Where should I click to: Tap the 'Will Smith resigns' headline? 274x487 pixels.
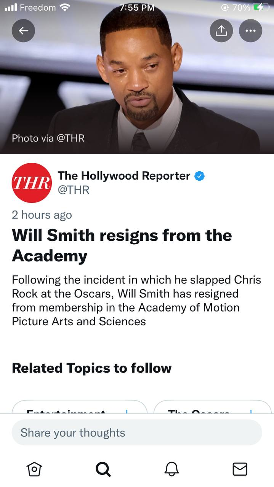(x=122, y=245)
